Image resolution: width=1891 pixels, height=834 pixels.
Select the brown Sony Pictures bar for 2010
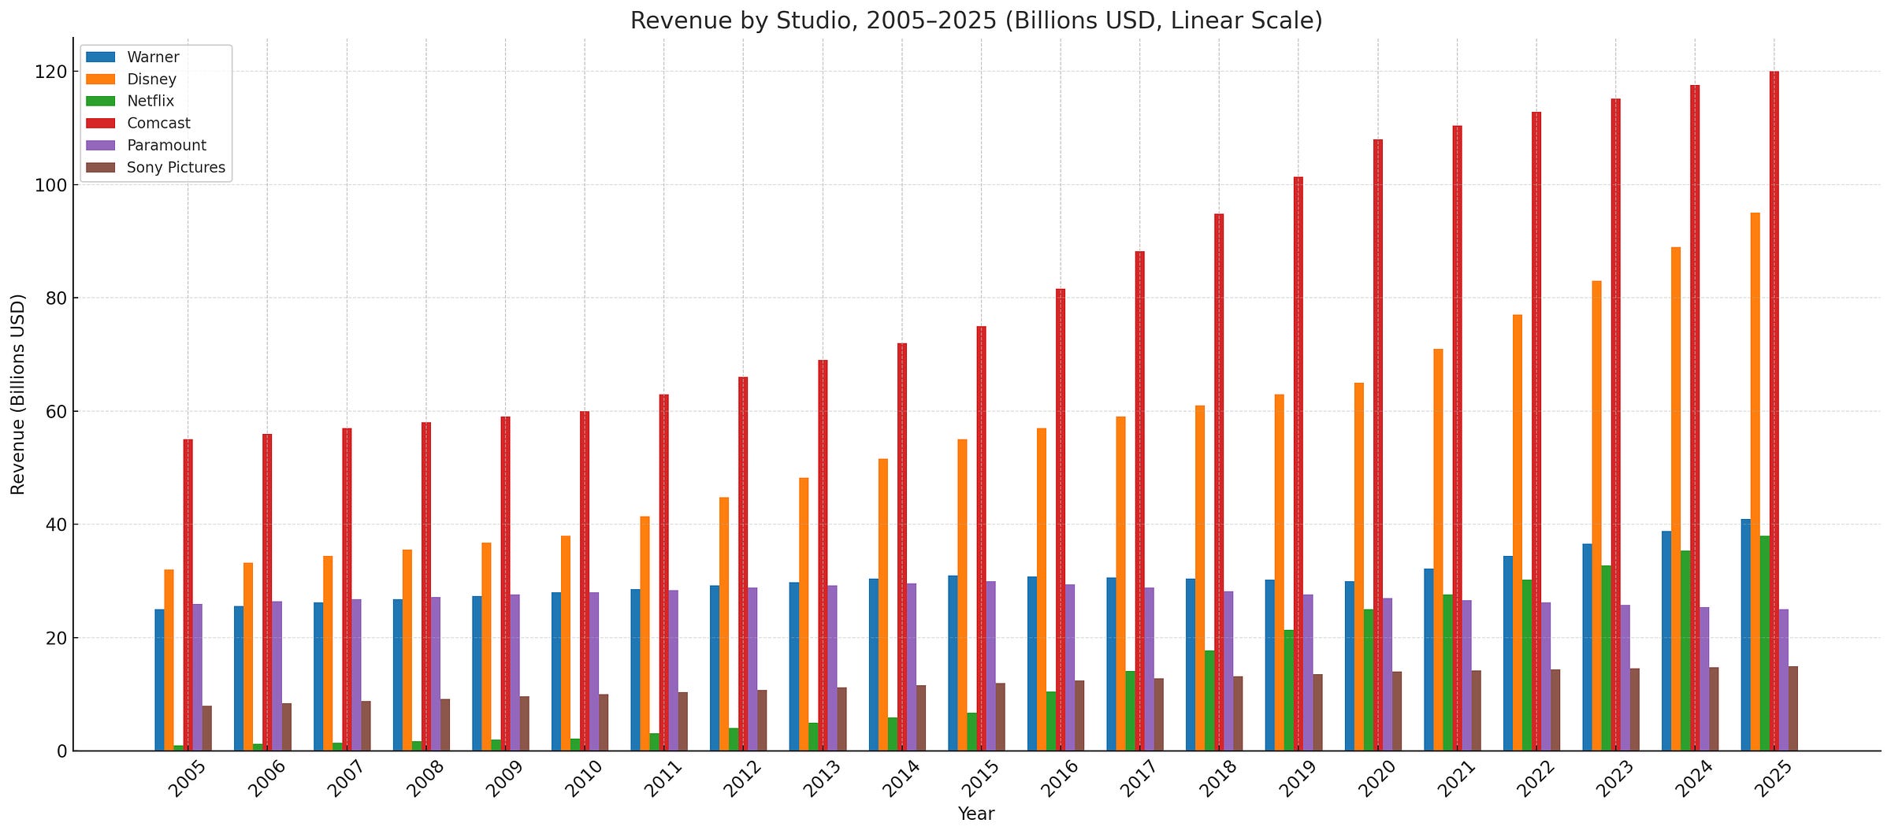pos(604,722)
